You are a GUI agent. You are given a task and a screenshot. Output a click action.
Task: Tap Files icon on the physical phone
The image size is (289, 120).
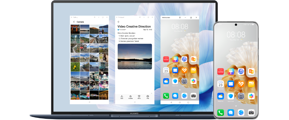251,84
